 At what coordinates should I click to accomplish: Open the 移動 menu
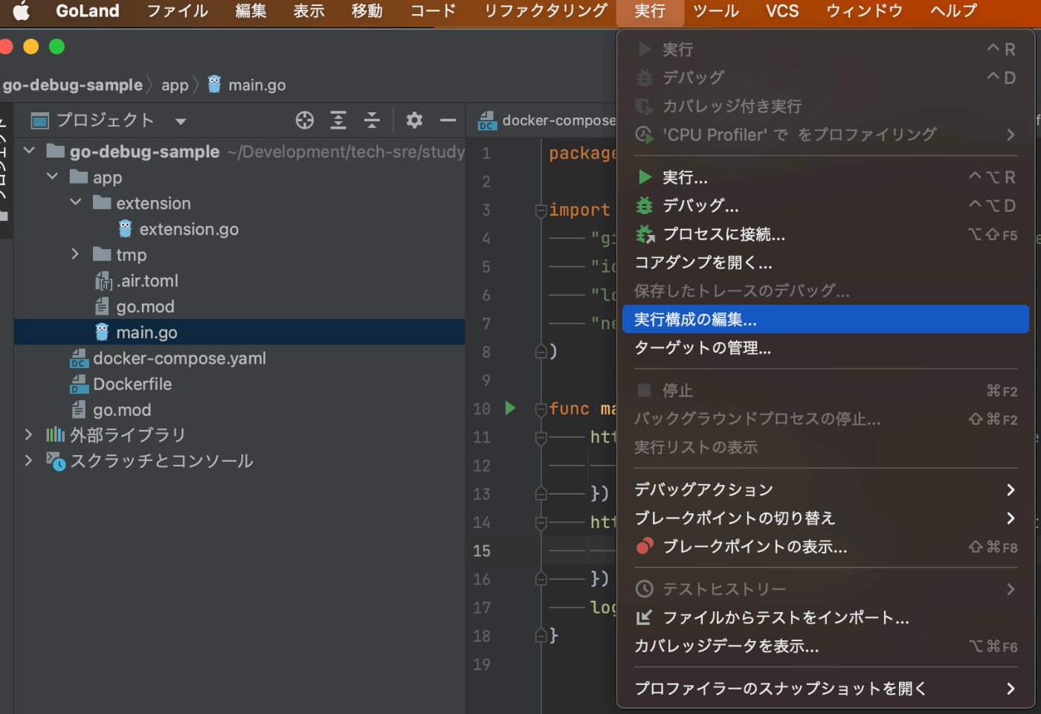[367, 10]
